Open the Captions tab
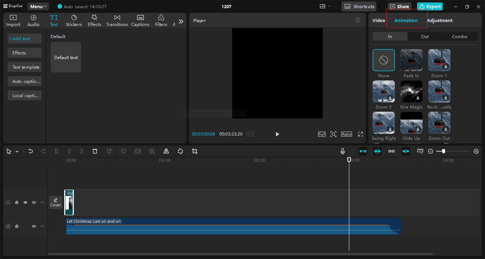The height and width of the screenshot is (259, 485). [x=140, y=21]
